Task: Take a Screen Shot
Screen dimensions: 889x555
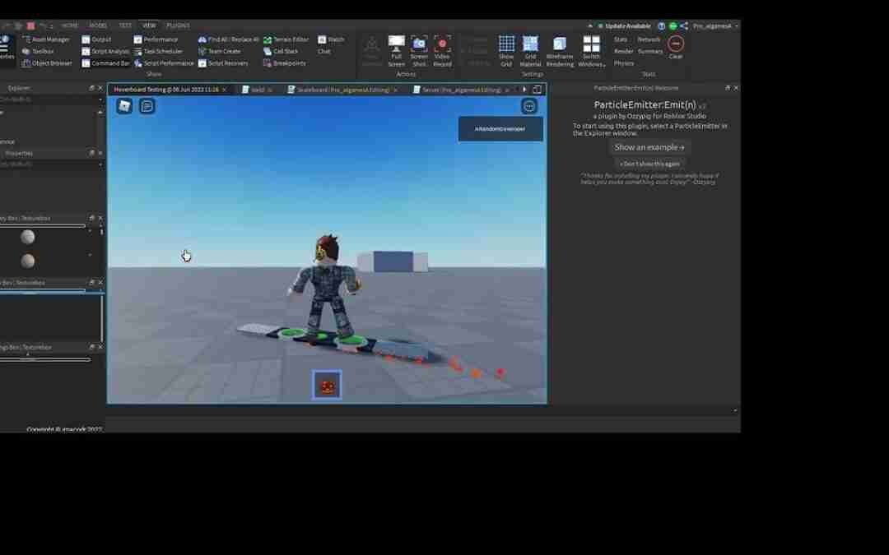Action: click(419, 52)
